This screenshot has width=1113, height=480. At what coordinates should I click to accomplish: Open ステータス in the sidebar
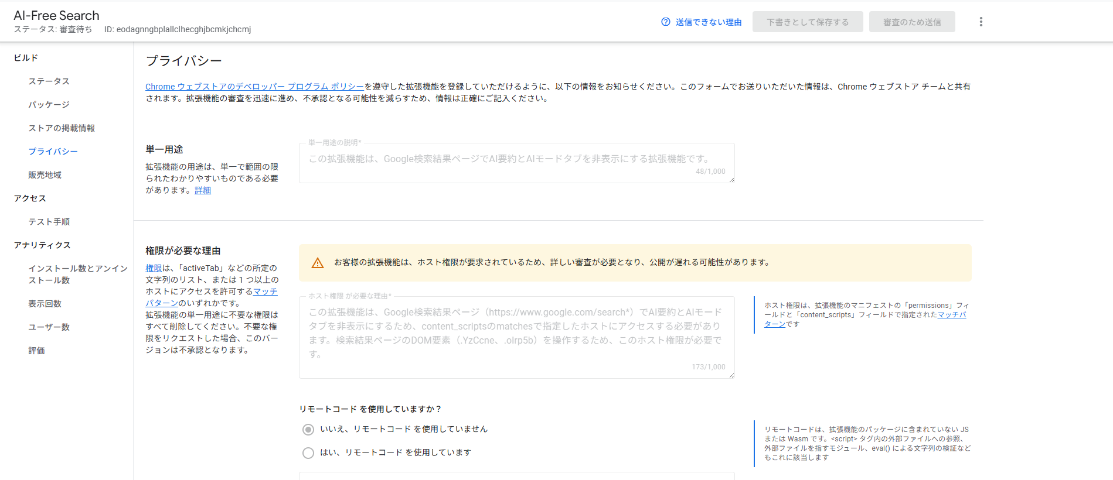click(49, 81)
